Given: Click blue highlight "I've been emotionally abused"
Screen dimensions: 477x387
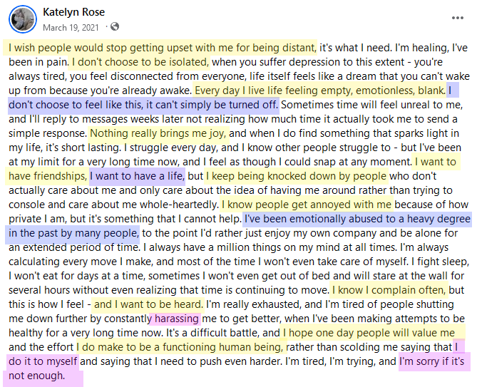Looking at the screenshot, I should [310, 219].
